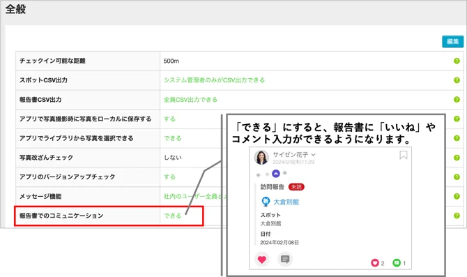Tap the gray comment bubble button
Viewport: 467px width, 277px height.
point(285,259)
